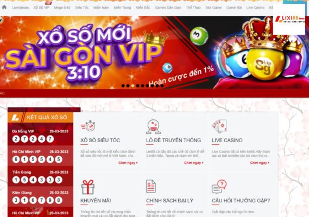Go to Miền Bắc lottery menu
The image size is (309, 217).
click(143, 8)
